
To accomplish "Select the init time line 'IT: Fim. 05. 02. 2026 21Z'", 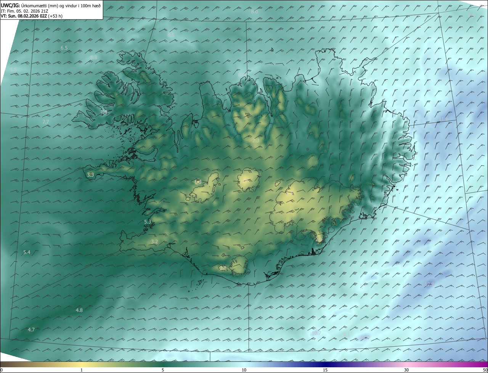I will click(24, 11).
